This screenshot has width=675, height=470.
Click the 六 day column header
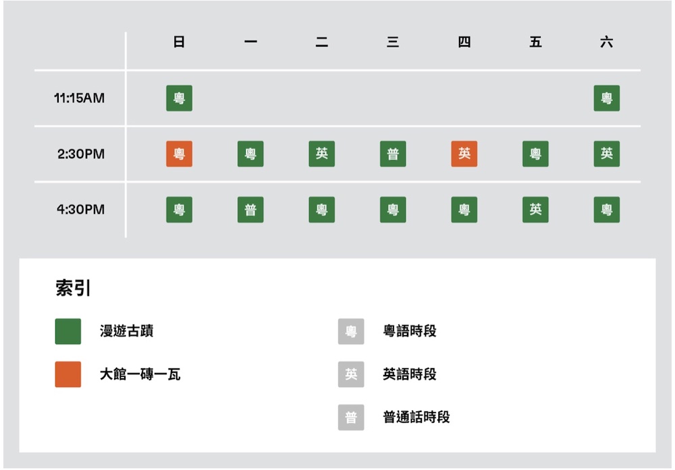click(x=606, y=42)
